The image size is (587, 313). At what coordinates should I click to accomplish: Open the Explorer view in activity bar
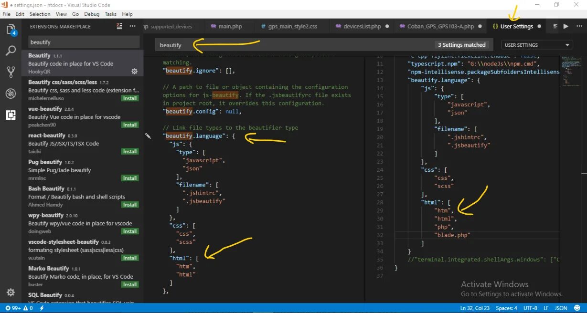coord(11,29)
